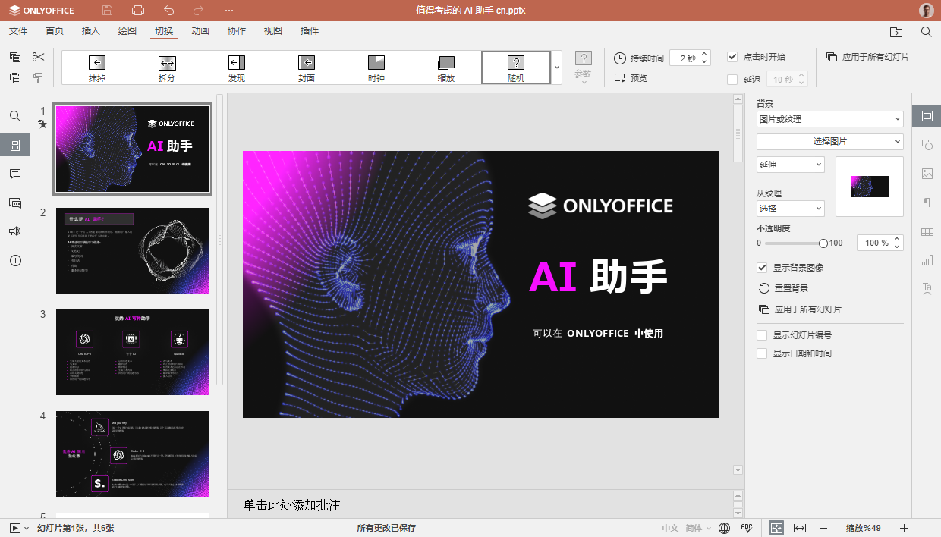The width and height of the screenshot is (941, 537).
Task: Open the 图片或纹理 background fill dropdown
Action: pos(830,119)
